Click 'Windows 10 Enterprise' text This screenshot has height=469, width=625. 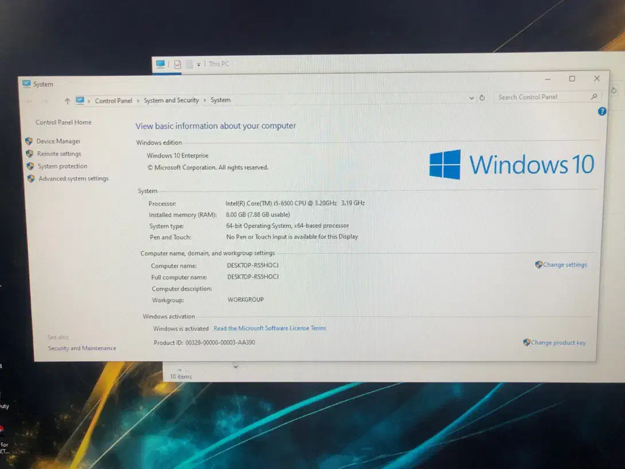click(x=177, y=155)
